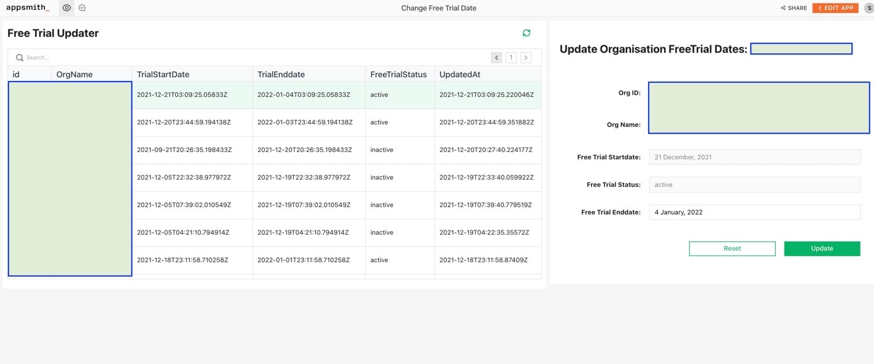This screenshot has height=364, width=874.
Task: Click the appsmith logo
Action: (28, 8)
